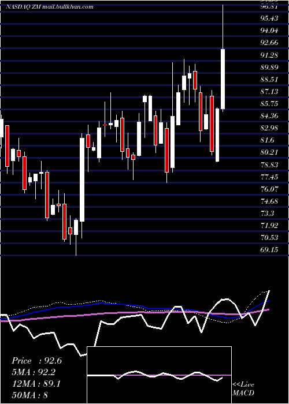Click the 76.07 price axis label
The width and height of the screenshot is (289, 404).
coord(269,189)
